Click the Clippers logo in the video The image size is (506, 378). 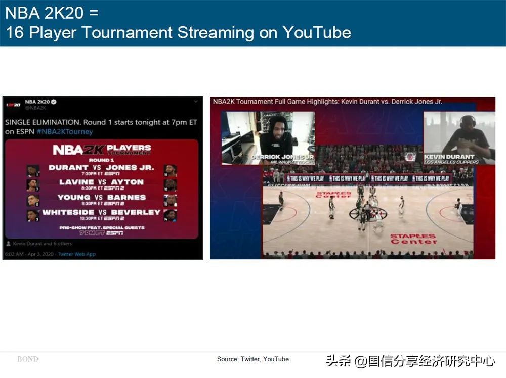(410, 156)
